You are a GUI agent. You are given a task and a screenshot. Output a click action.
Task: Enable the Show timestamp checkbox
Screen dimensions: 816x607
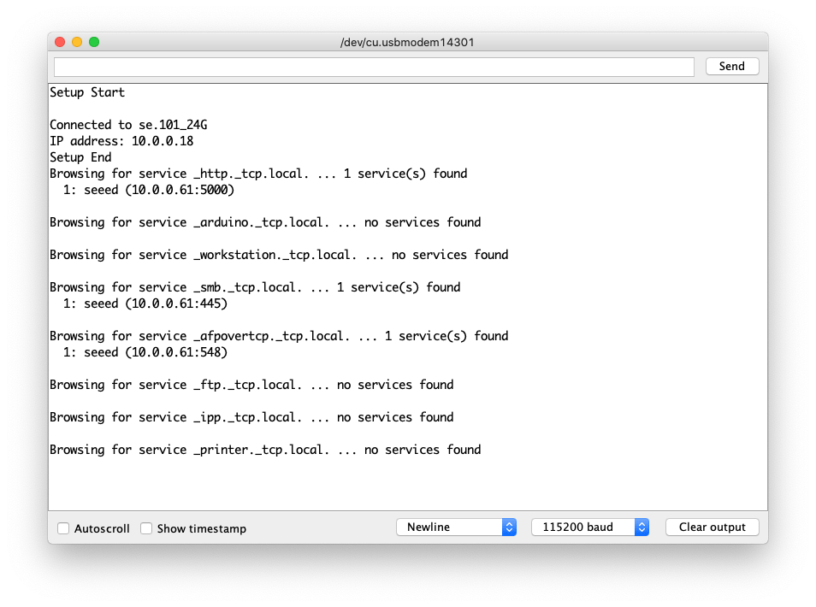pyautogui.click(x=146, y=528)
